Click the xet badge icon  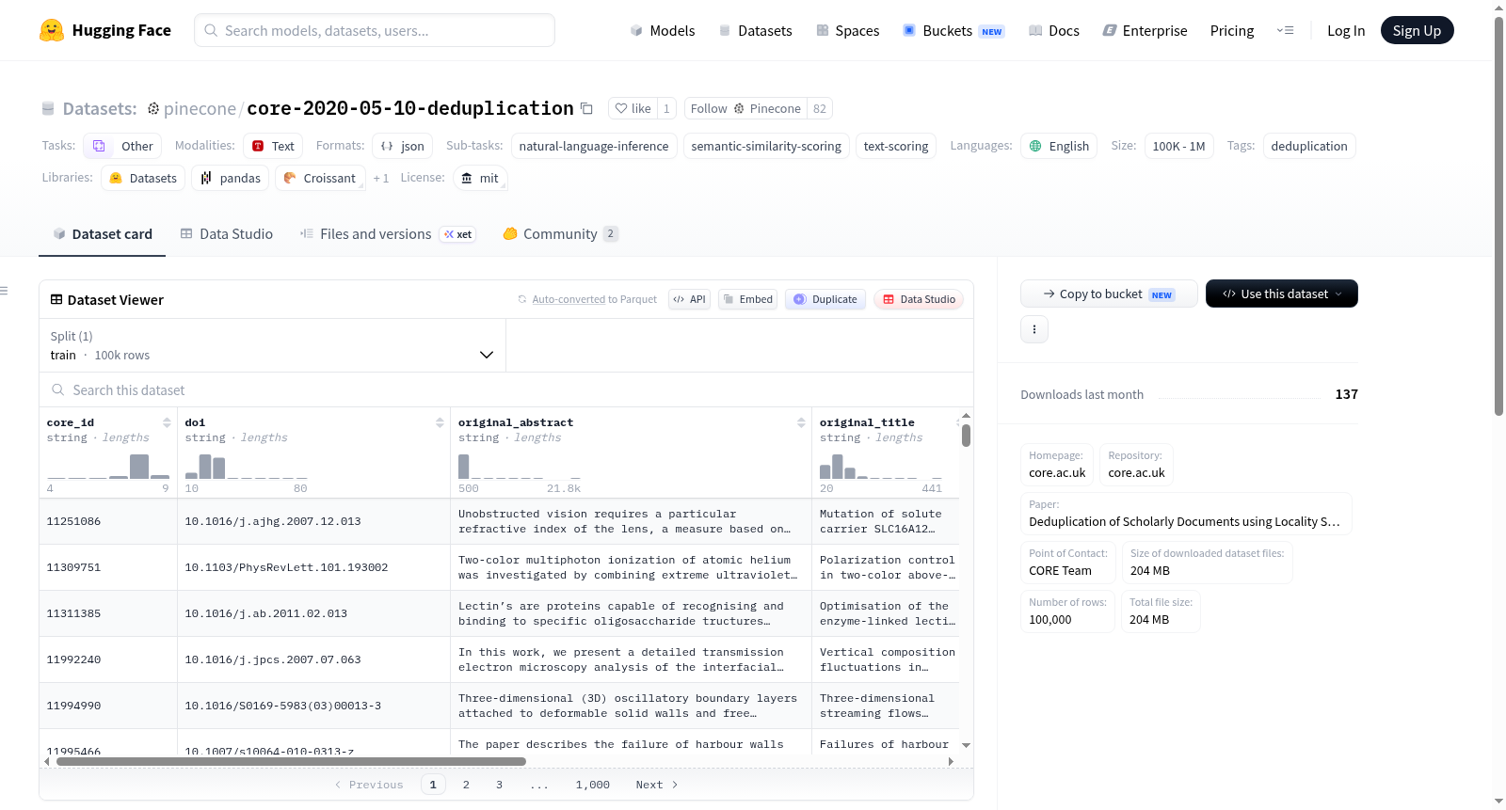(458, 234)
